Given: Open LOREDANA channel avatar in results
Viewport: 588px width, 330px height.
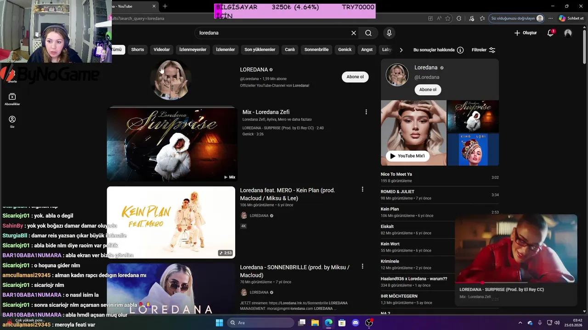Looking at the screenshot, I should tap(171, 79).
